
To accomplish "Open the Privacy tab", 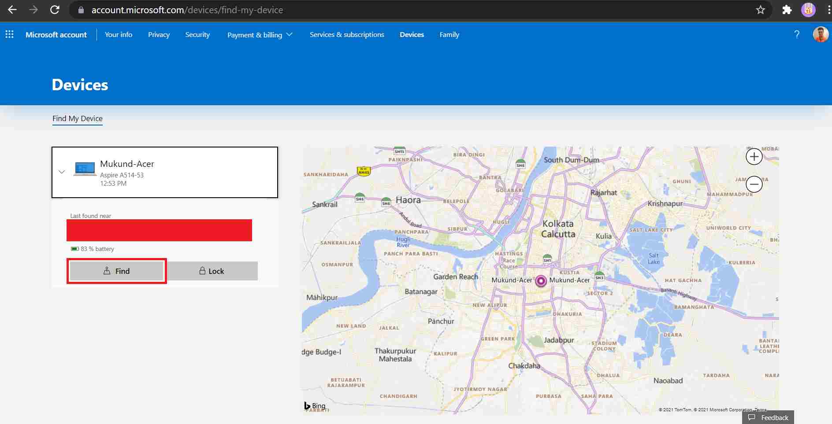I will [x=159, y=34].
